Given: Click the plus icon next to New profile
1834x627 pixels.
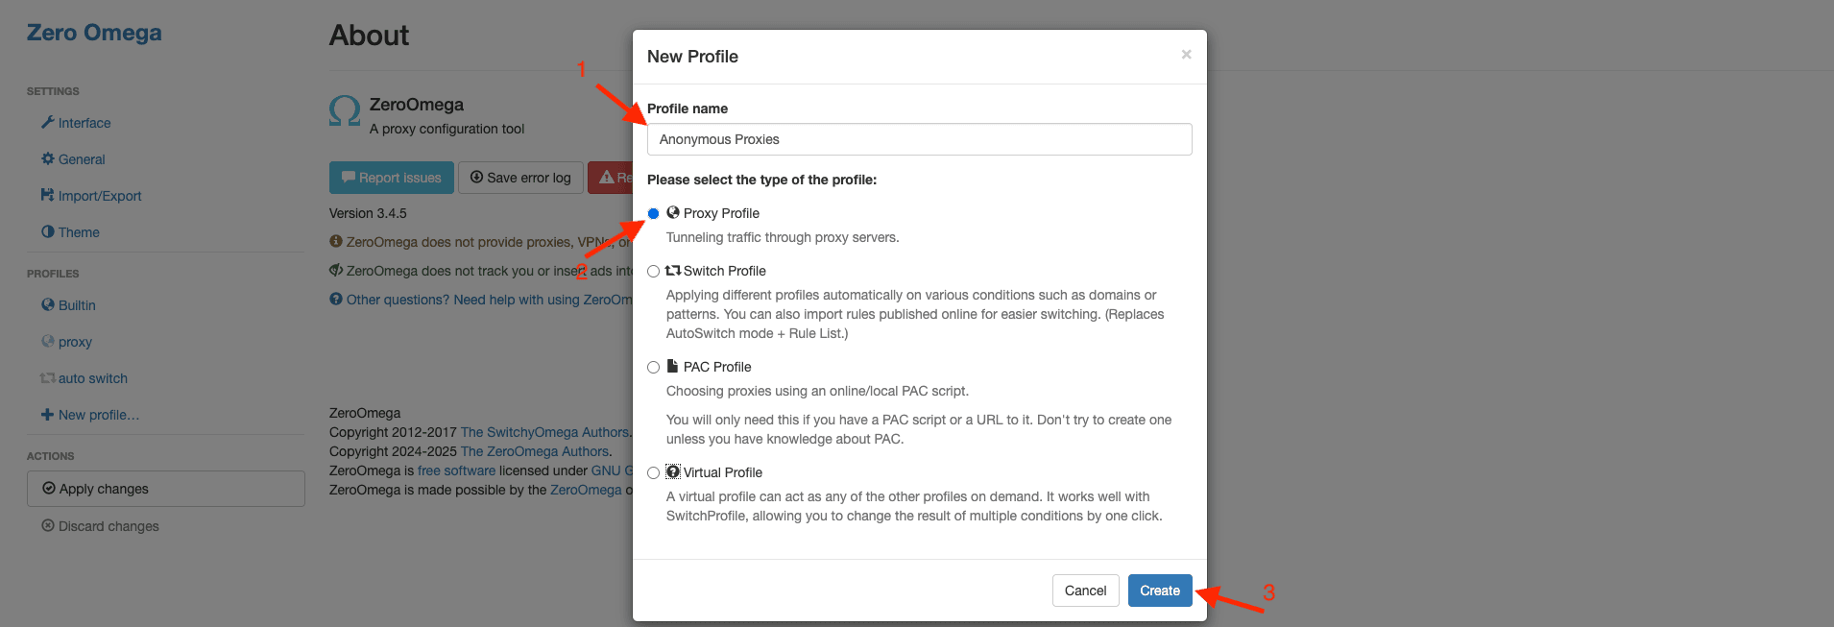Looking at the screenshot, I should click(x=47, y=415).
